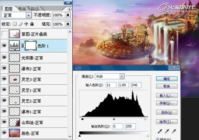Show the 草图-正片叠底 layer visibility box
This screenshot has height=140, width=199.
(4, 34)
